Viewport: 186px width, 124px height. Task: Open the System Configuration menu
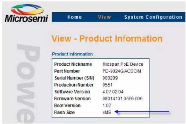tap(153, 17)
